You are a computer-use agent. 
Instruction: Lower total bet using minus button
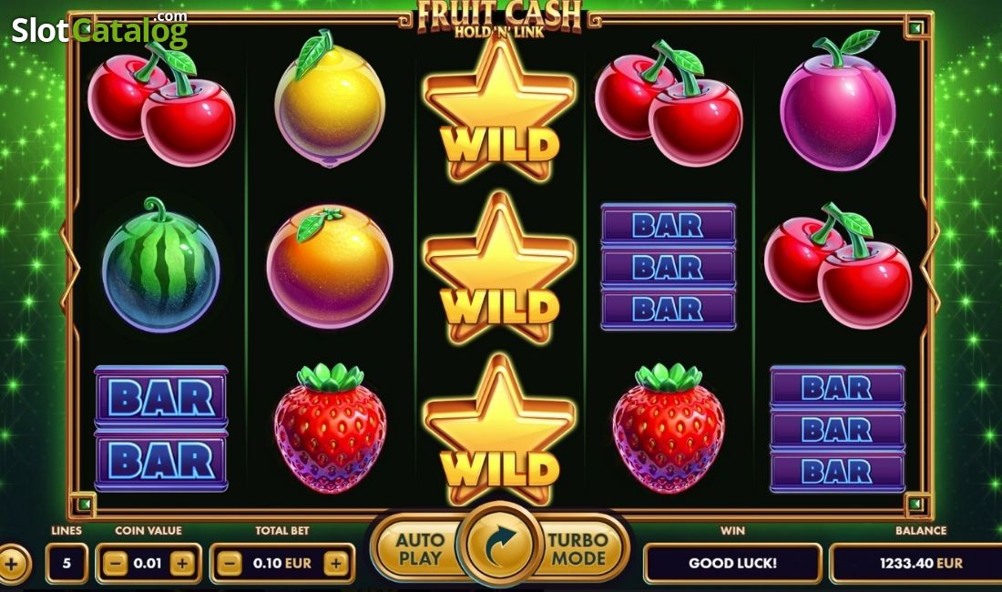(x=230, y=563)
